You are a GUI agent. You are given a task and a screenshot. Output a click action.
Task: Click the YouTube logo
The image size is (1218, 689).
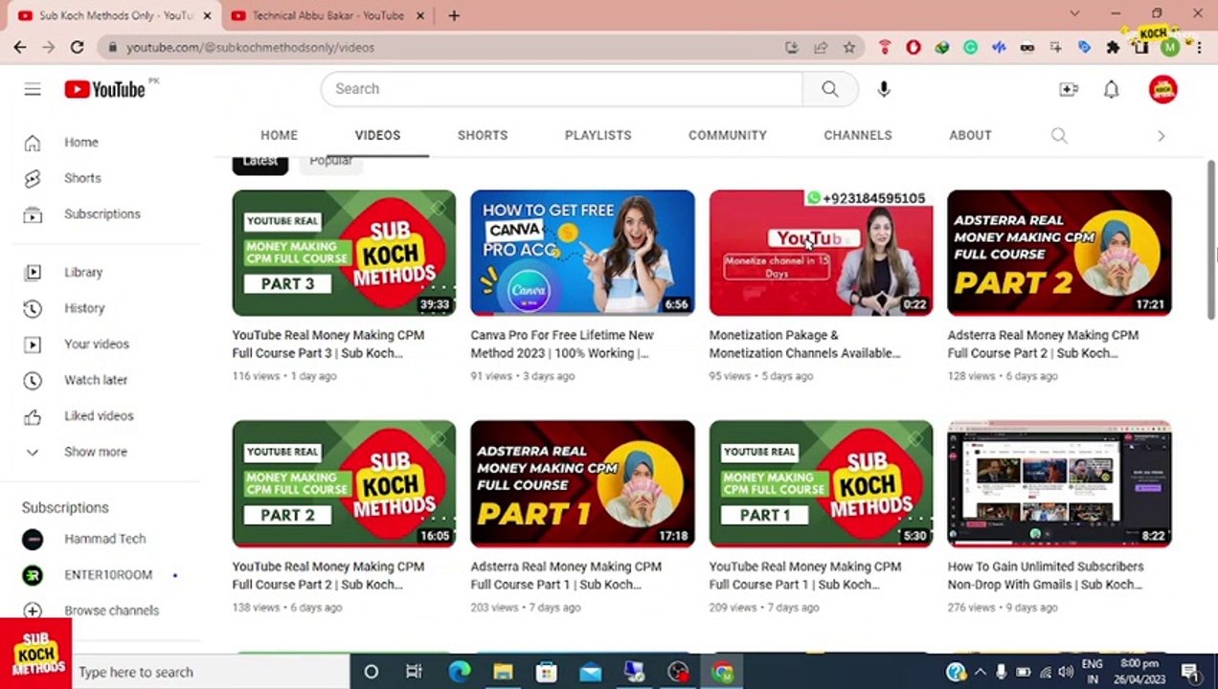[x=105, y=89]
